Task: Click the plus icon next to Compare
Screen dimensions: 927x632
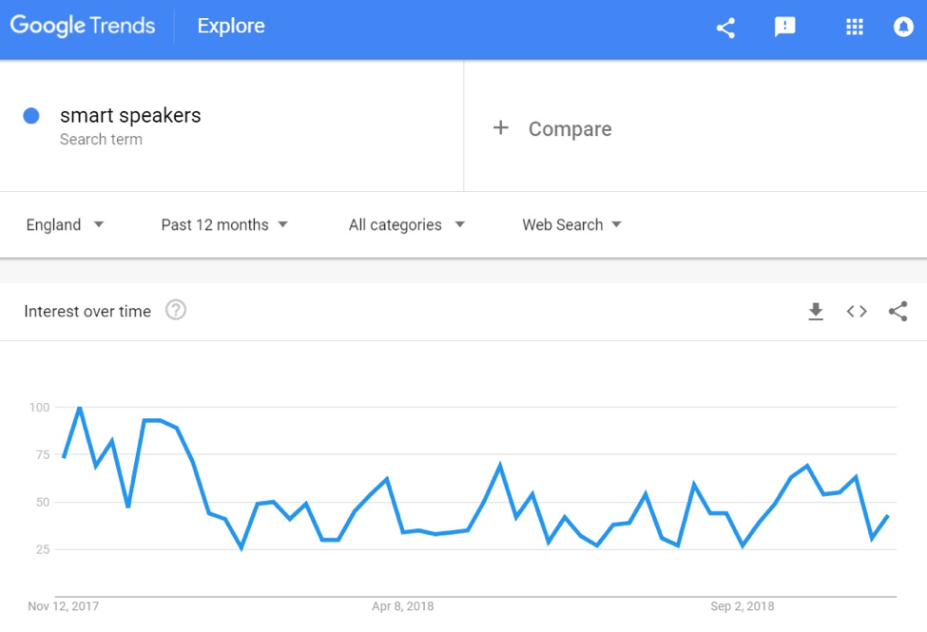Action: 501,127
